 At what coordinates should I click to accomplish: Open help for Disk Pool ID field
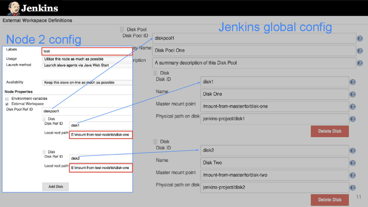tap(360, 38)
